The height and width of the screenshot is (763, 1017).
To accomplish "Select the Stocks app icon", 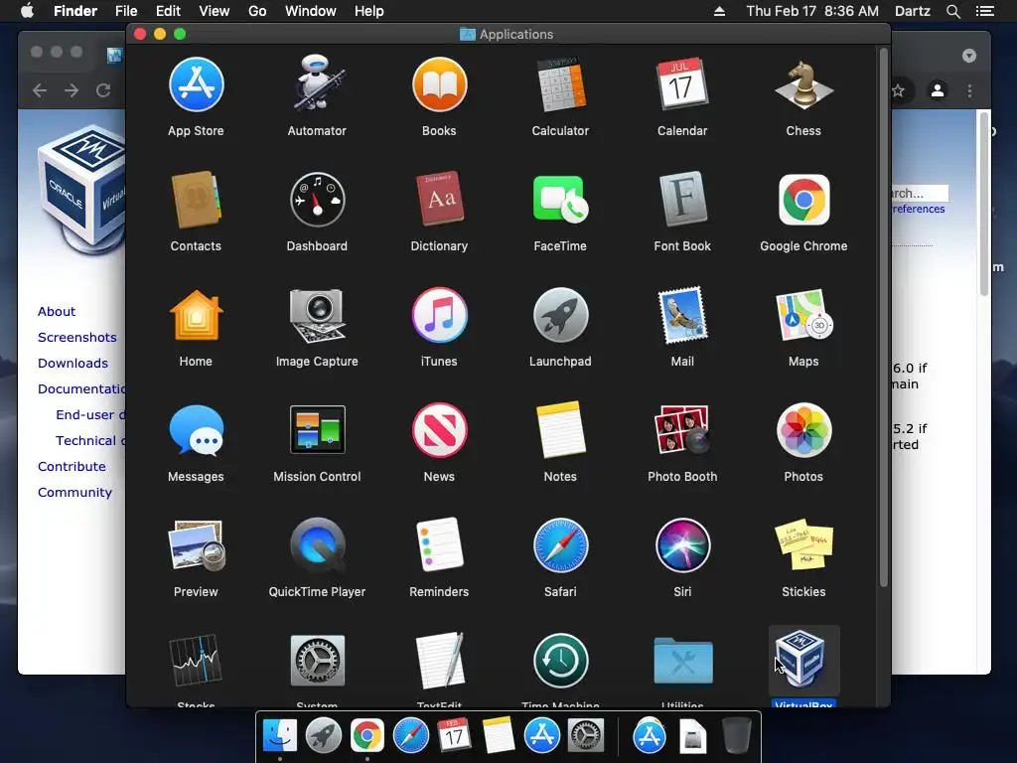I will pos(196,661).
